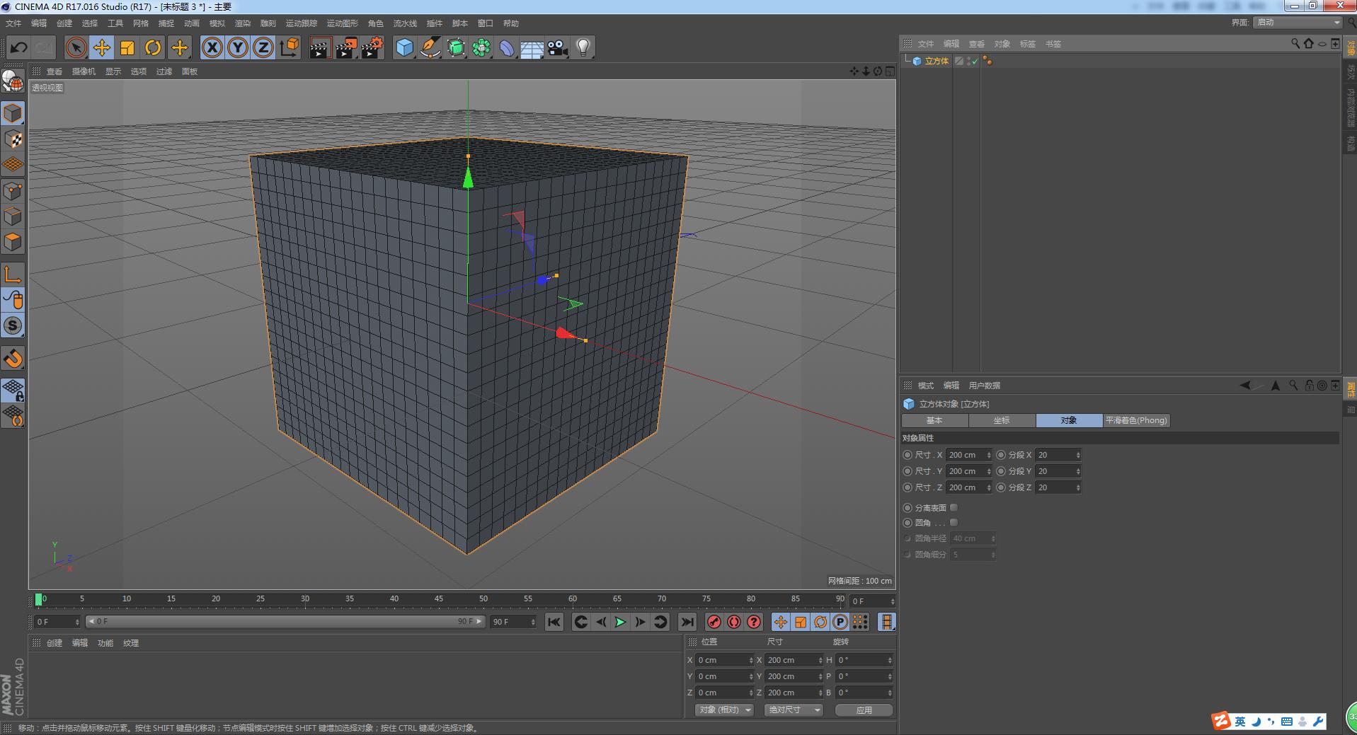Enable the 圆角 option checkbox
The height and width of the screenshot is (735, 1357).
pyautogui.click(x=954, y=523)
